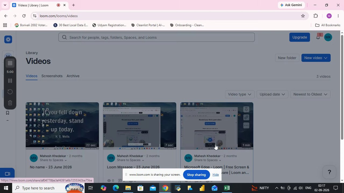Click the Stop sharing button
The height and width of the screenshot is (193, 344).
[x=196, y=175]
